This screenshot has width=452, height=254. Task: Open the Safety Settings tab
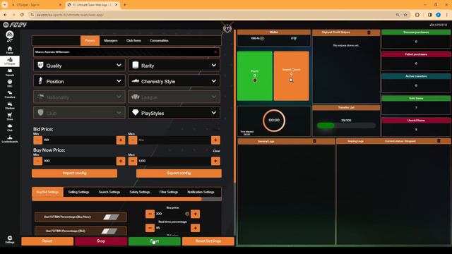click(x=140, y=192)
